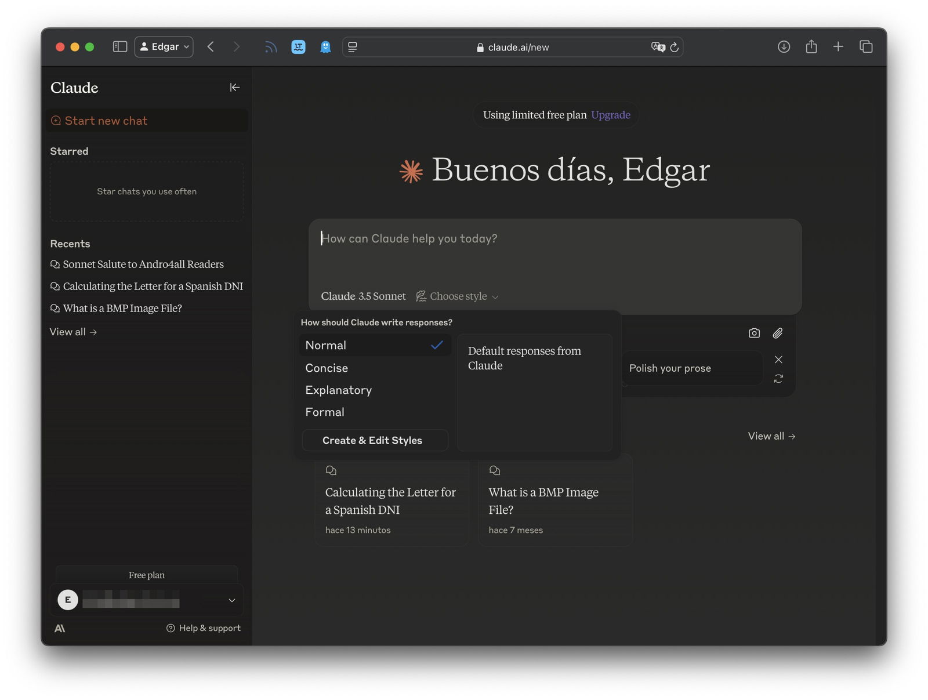Open sidebar chat Calculating the Letter for a Spanish DNI
This screenshot has width=928, height=700.
coord(147,286)
